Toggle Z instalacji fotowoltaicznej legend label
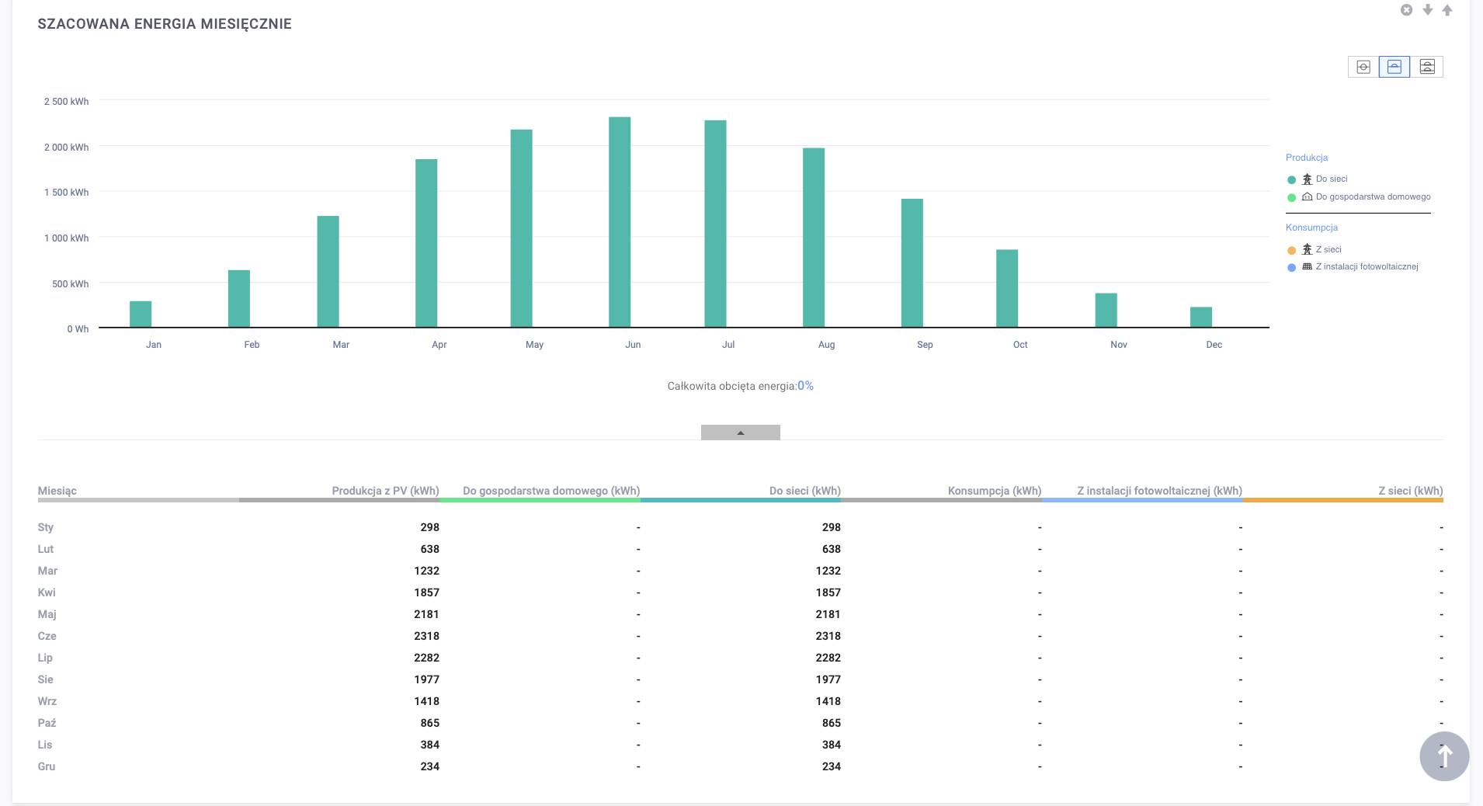The width and height of the screenshot is (1483, 806). coord(1367,266)
